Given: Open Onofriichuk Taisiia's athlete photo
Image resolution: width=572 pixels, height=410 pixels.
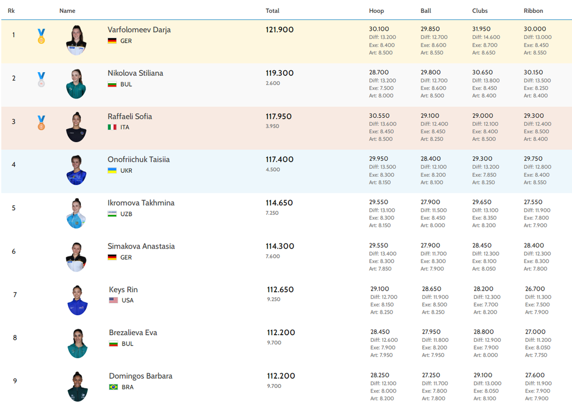Looking at the screenshot, I should tap(76, 170).
